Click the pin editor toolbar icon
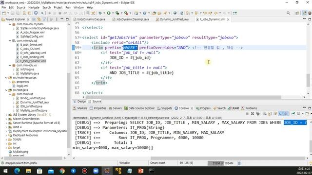Viewport: 312px width, 175px height. click(235, 13)
